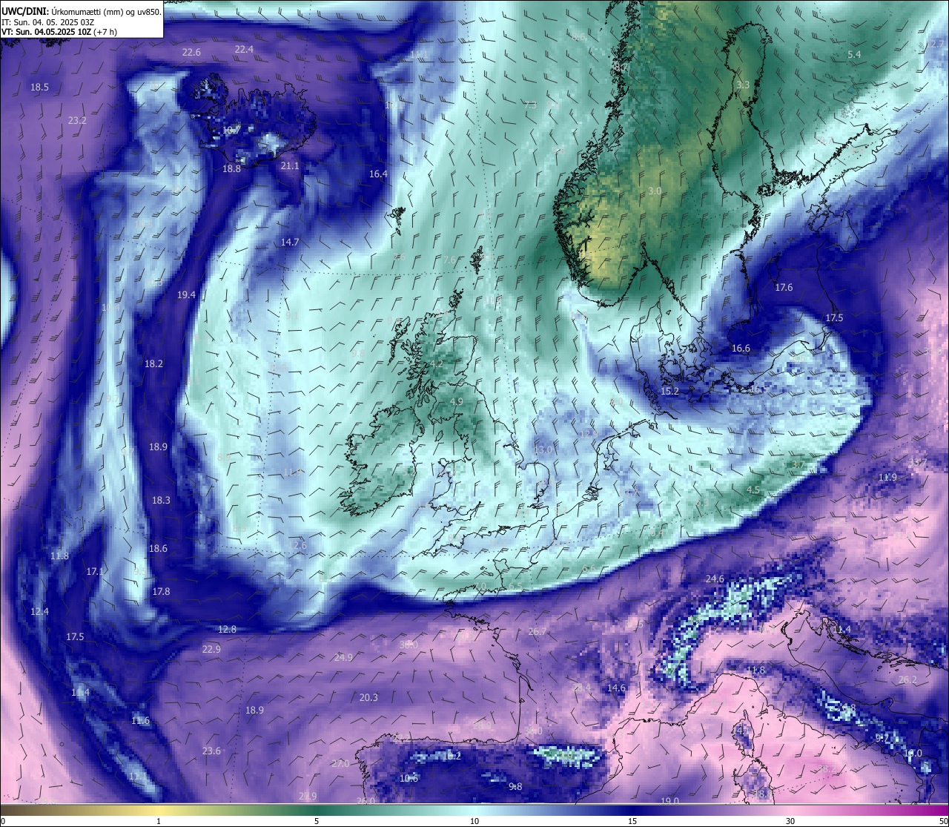Click the map value 14.7
Screen dimensions: 949x827
coord(290,242)
